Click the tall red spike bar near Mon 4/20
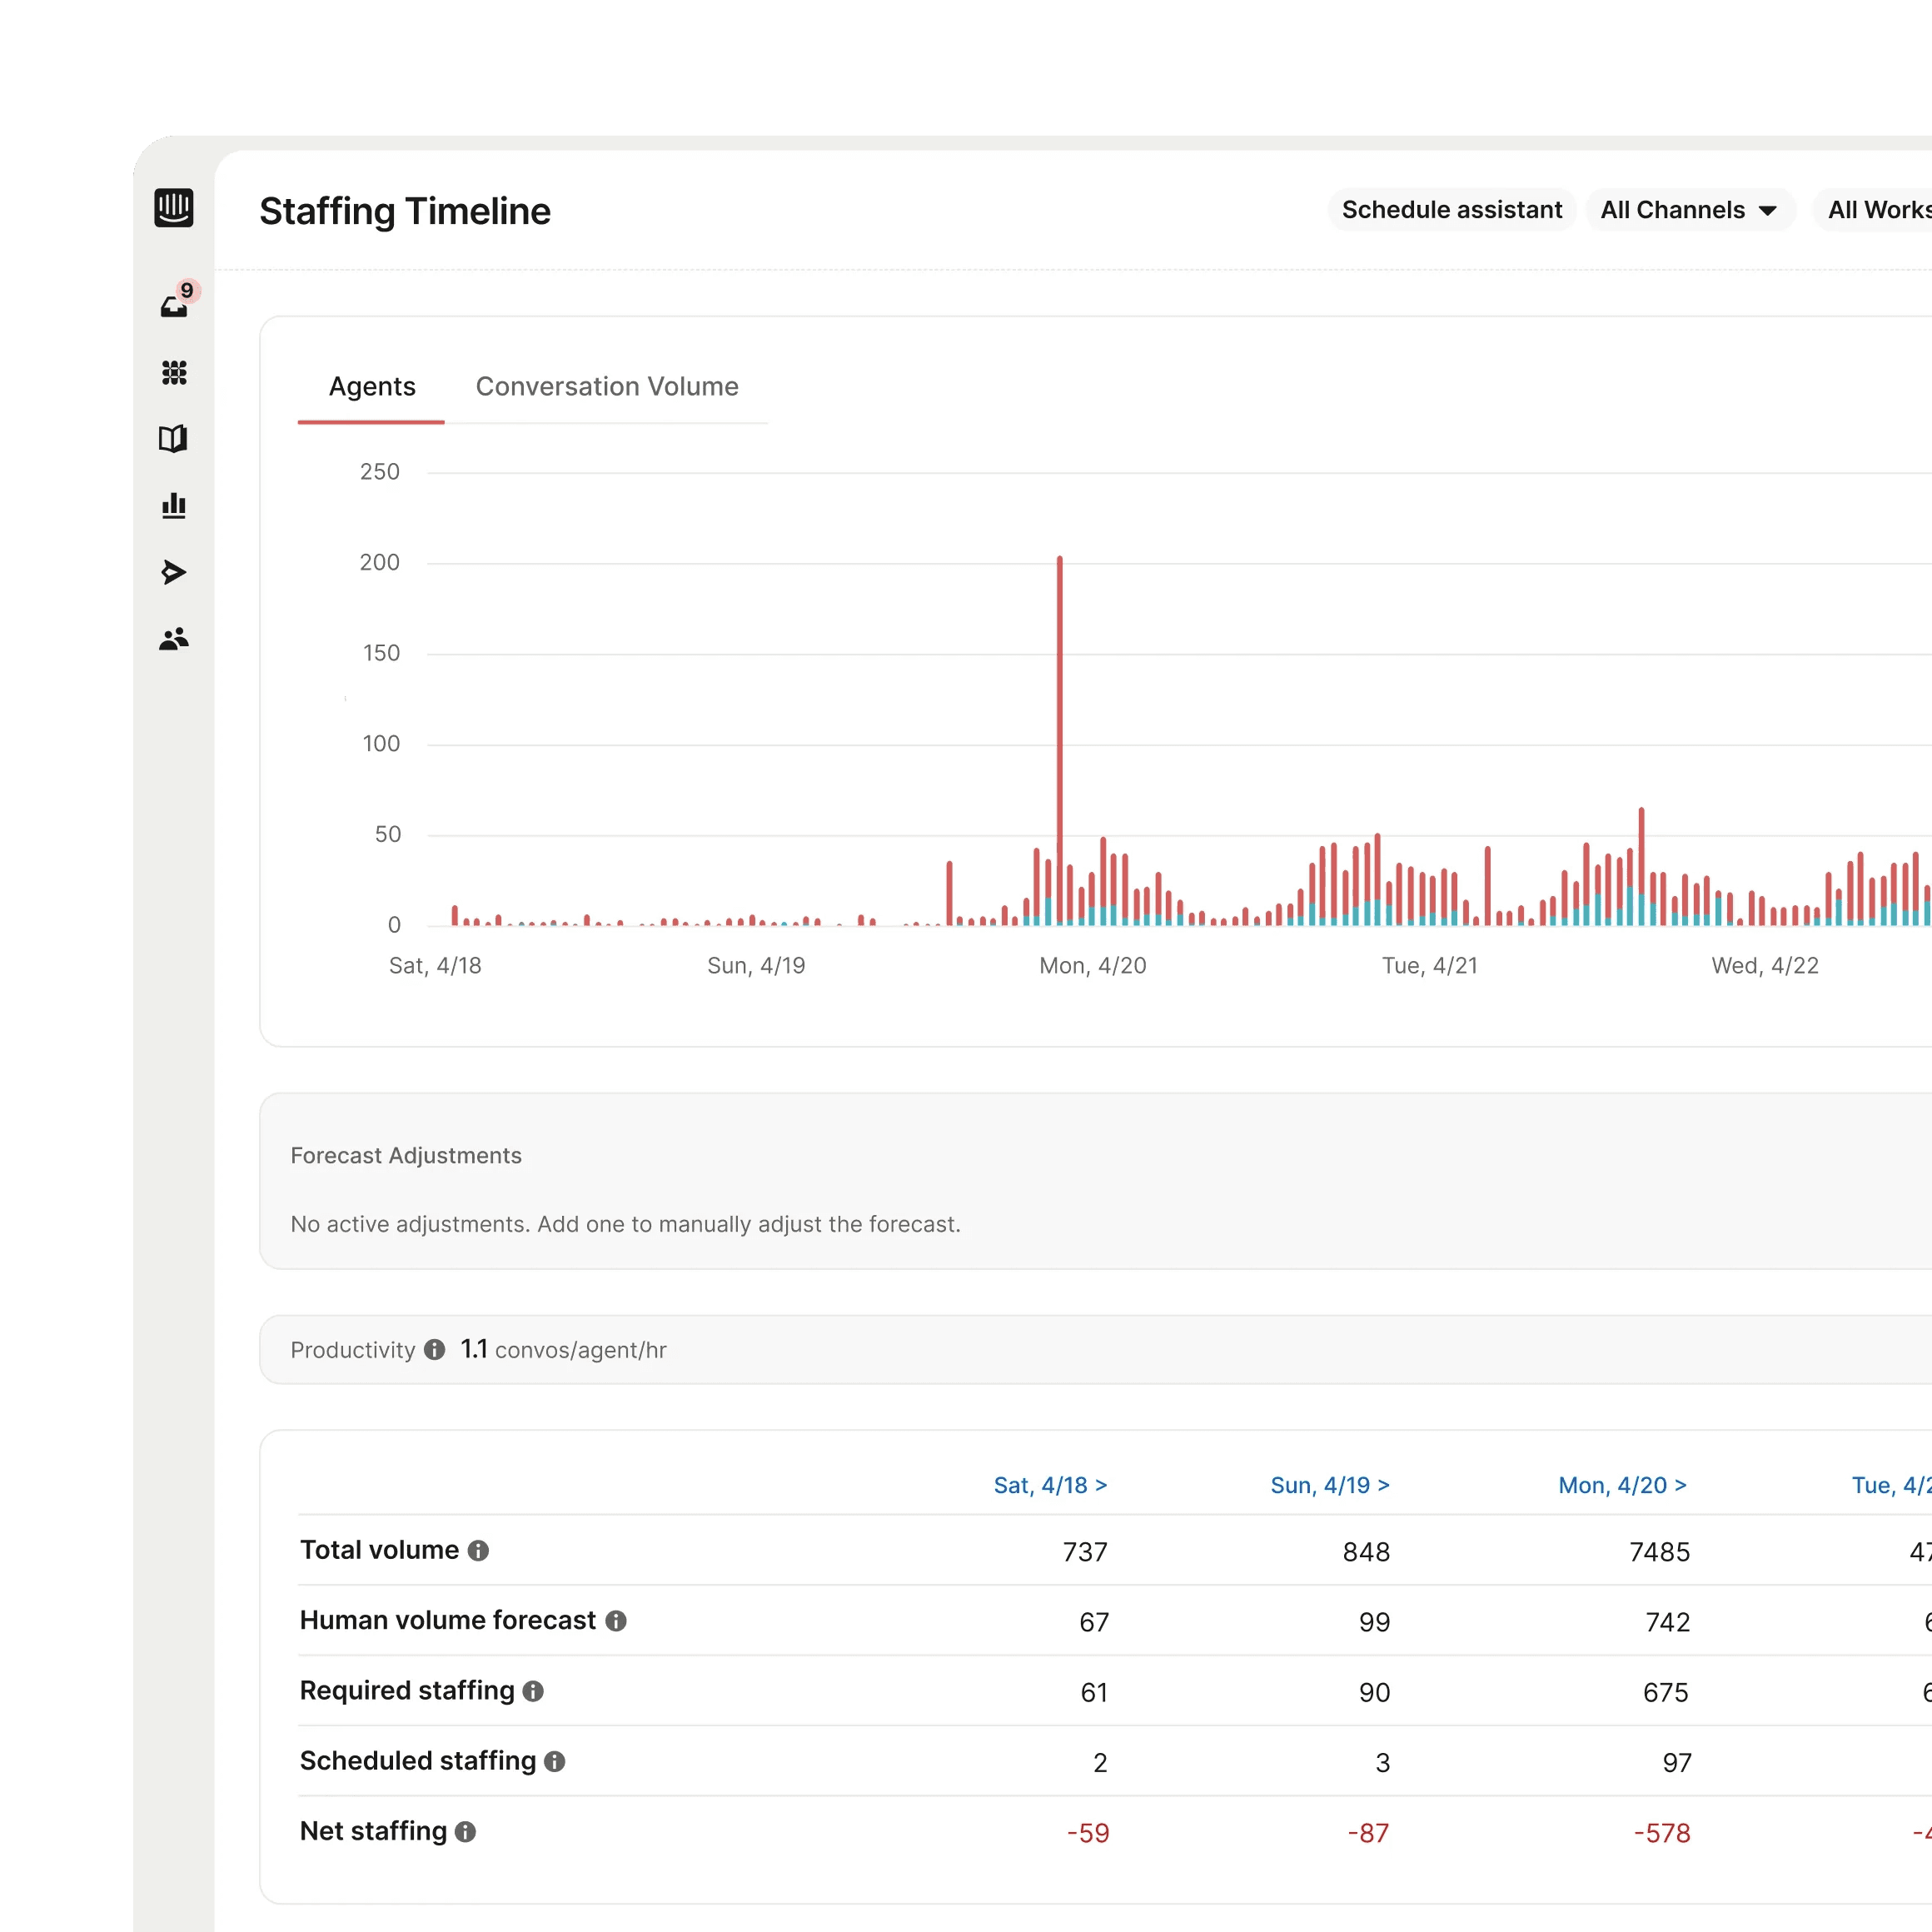The image size is (1932, 1932). point(1060,740)
